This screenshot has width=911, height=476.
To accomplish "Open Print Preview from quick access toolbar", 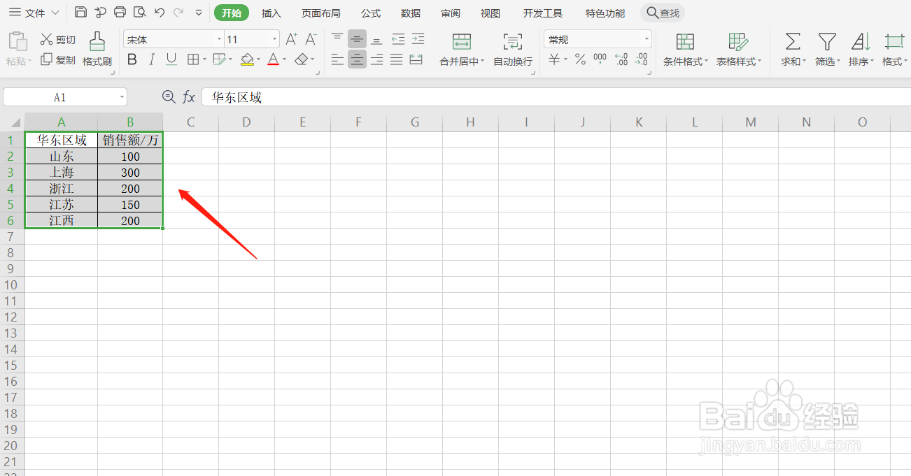I will [140, 13].
